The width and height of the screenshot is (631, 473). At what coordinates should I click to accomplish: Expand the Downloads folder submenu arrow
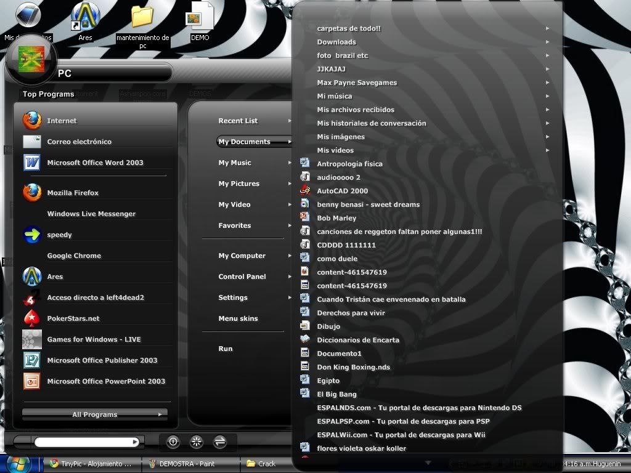pyautogui.click(x=547, y=42)
